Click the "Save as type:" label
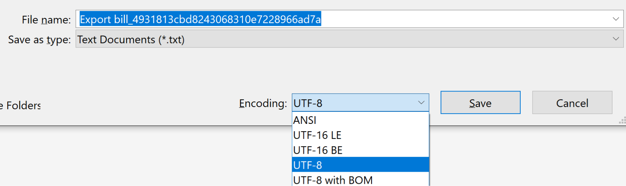 39,39
